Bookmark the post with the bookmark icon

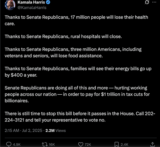116,144
